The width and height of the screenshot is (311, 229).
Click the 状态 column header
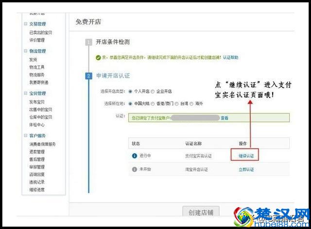pyautogui.click(x=136, y=143)
